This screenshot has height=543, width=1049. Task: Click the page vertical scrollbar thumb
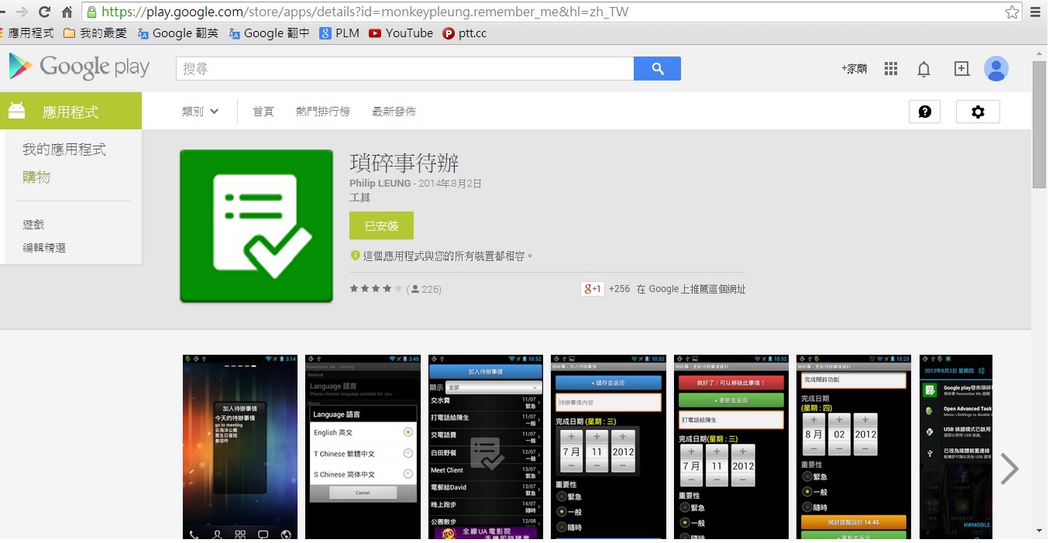point(1040,124)
